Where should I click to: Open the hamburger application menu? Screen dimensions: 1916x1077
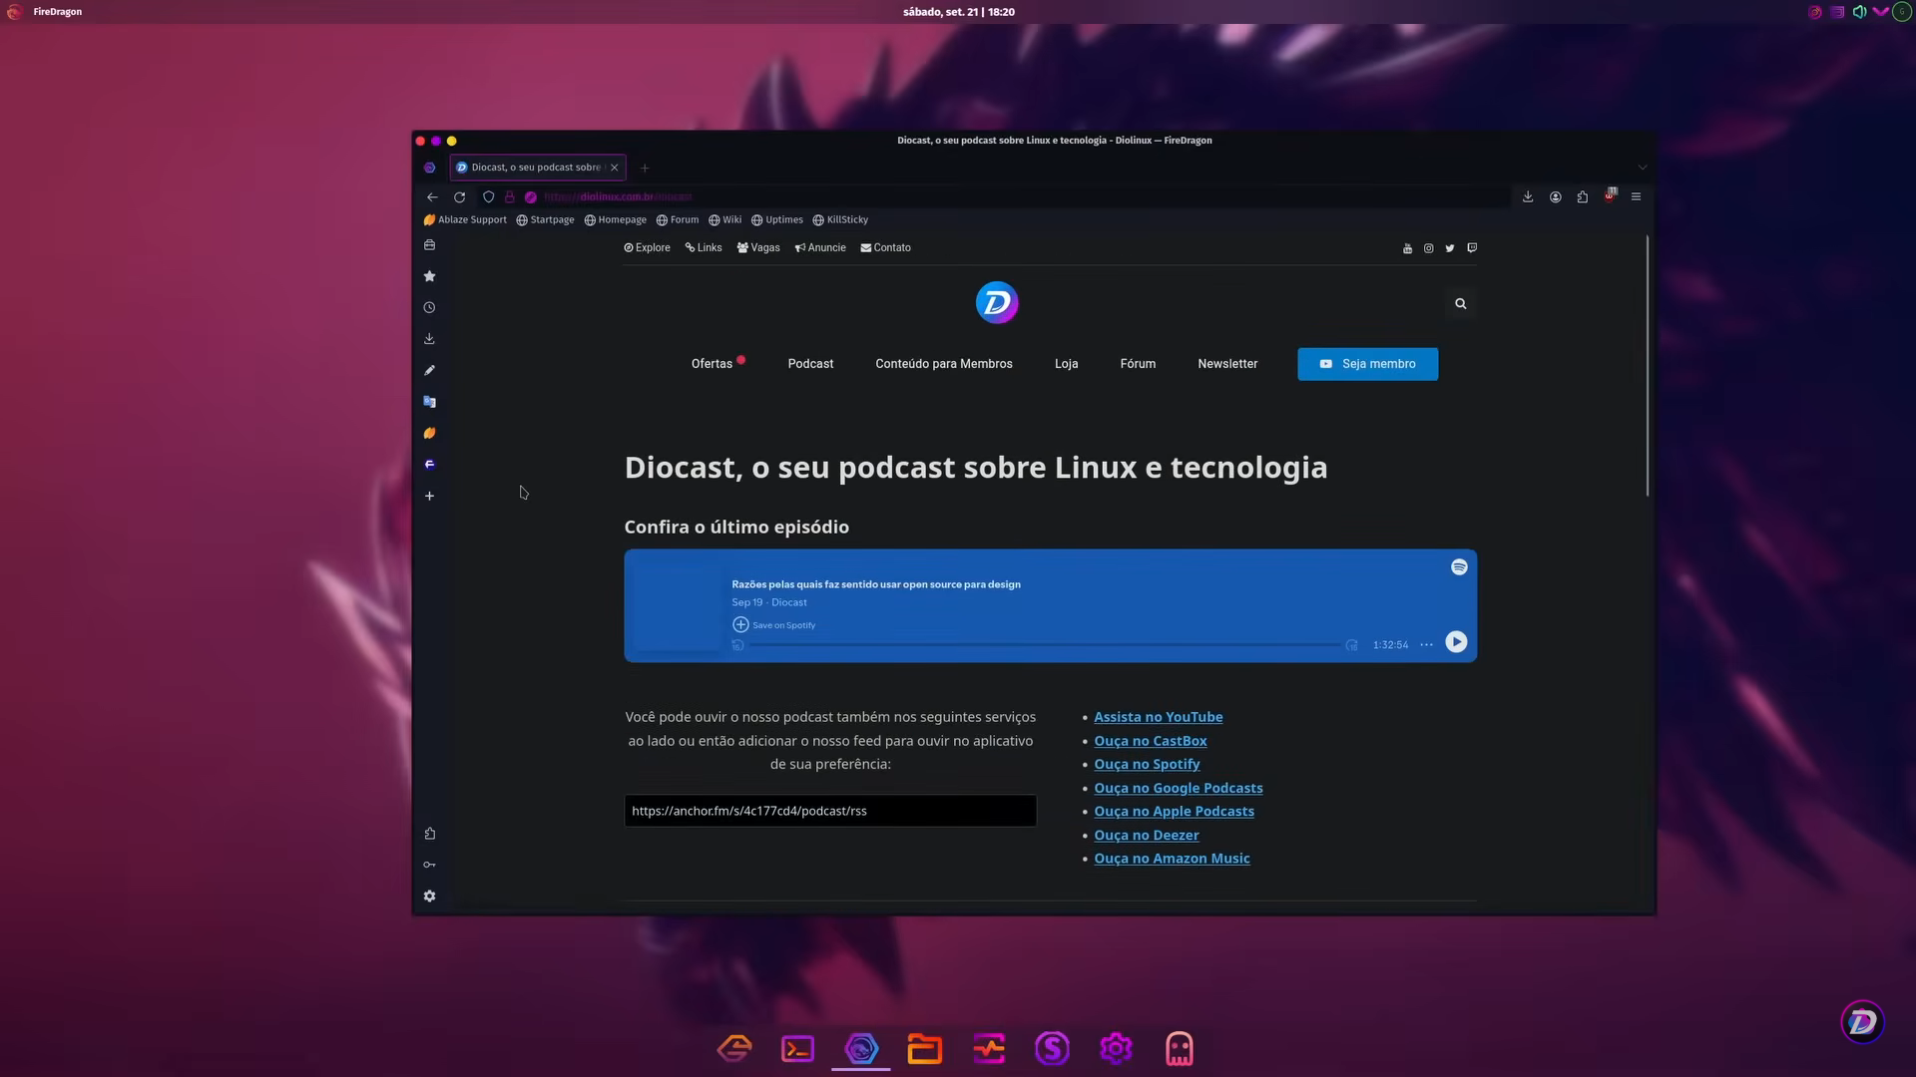pos(1636,196)
